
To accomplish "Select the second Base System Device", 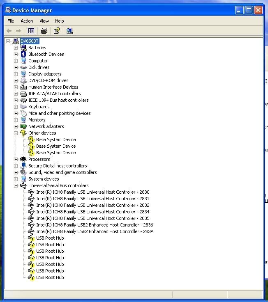I will 56,146.
